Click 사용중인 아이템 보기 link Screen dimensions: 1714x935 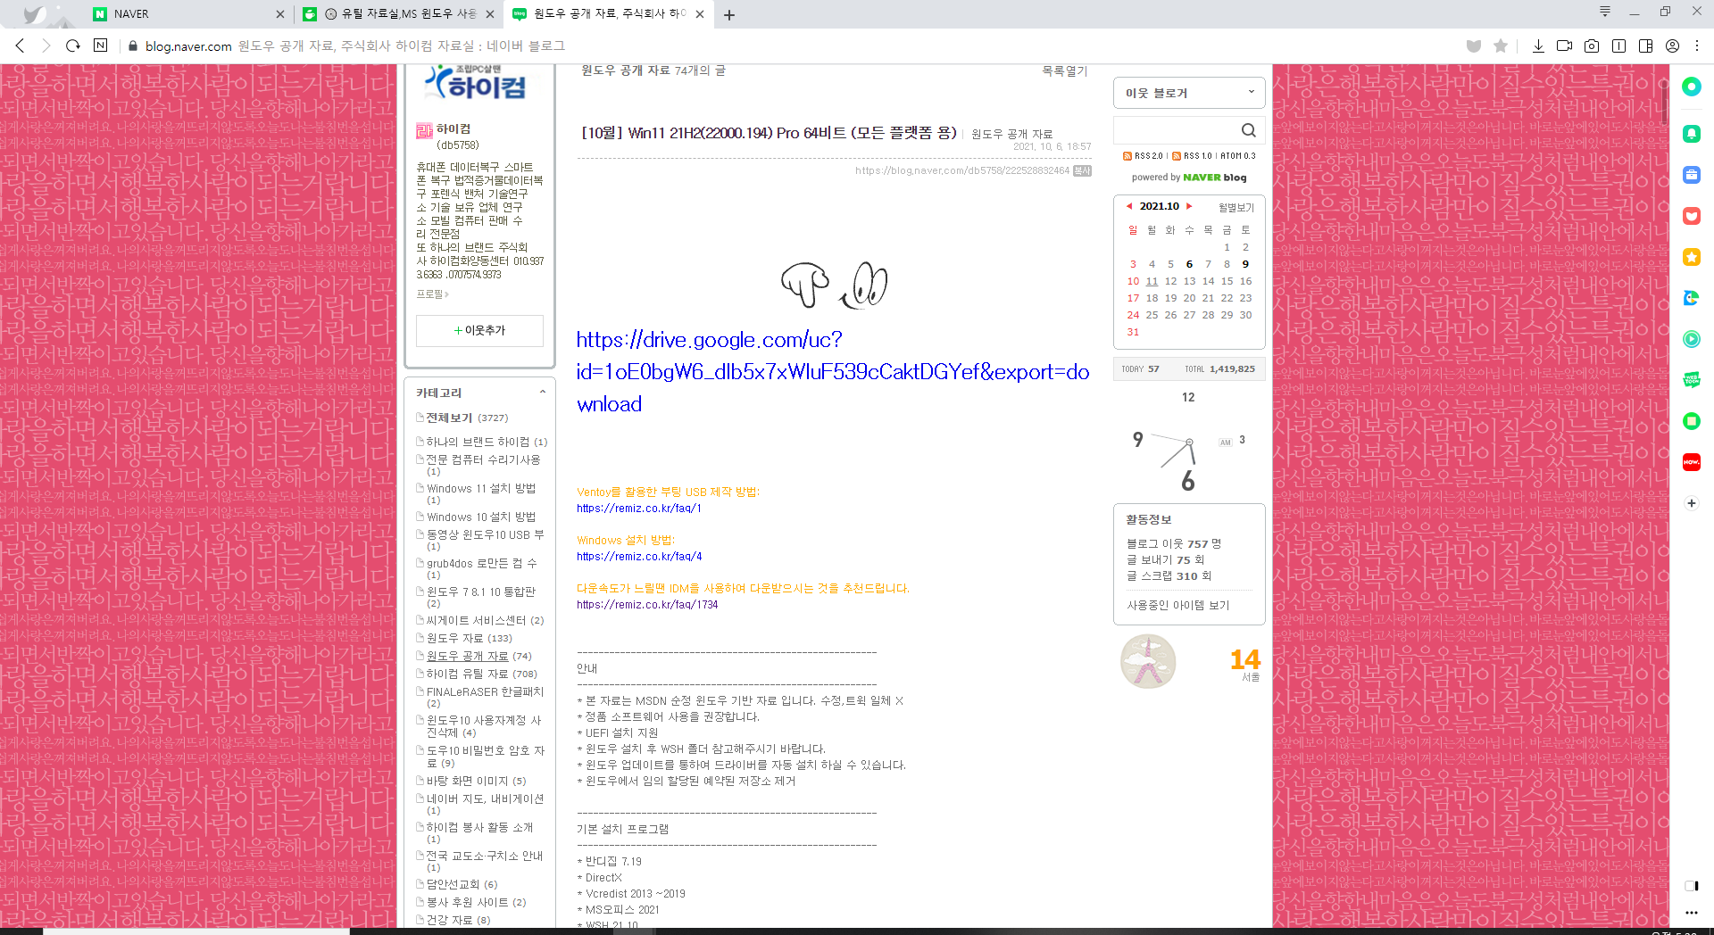1178,605
